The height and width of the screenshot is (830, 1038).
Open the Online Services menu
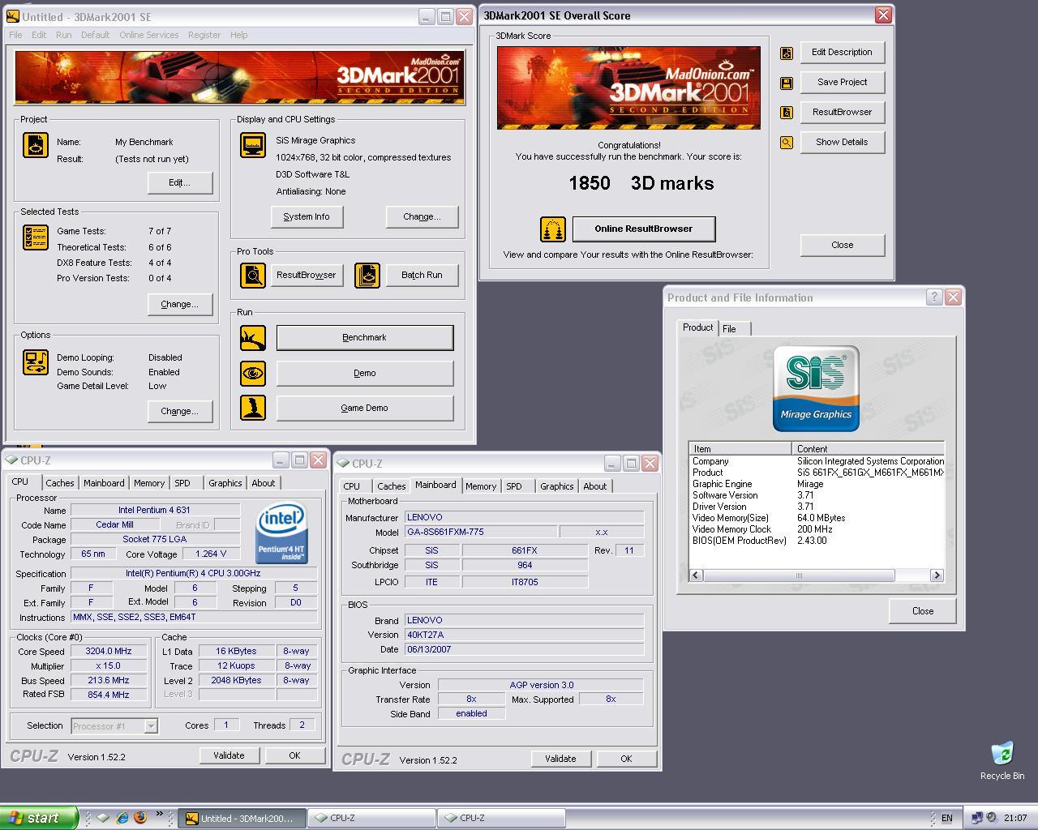pyautogui.click(x=148, y=35)
